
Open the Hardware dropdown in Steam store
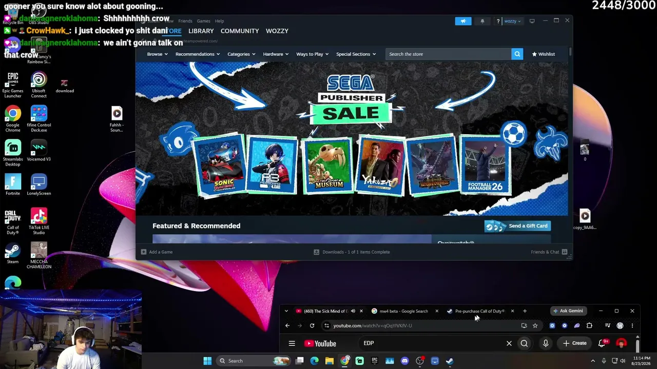[276, 54]
